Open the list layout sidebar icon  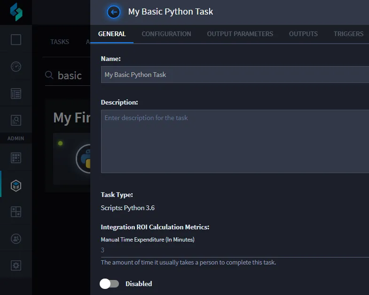pos(16,93)
